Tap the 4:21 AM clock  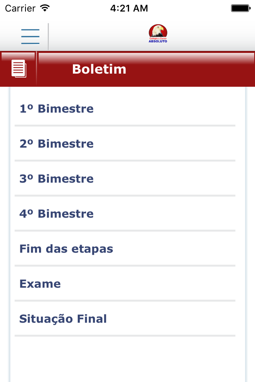click(x=129, y=8)
